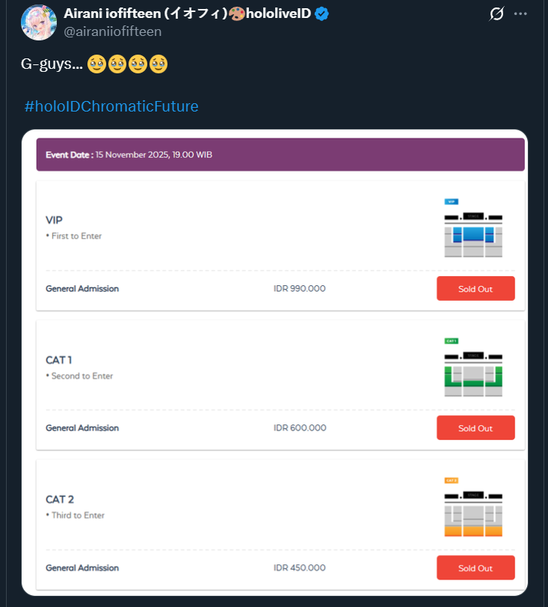Click the Sold Out button for CAT 1
548x607 pixels.
click(475, 428)
